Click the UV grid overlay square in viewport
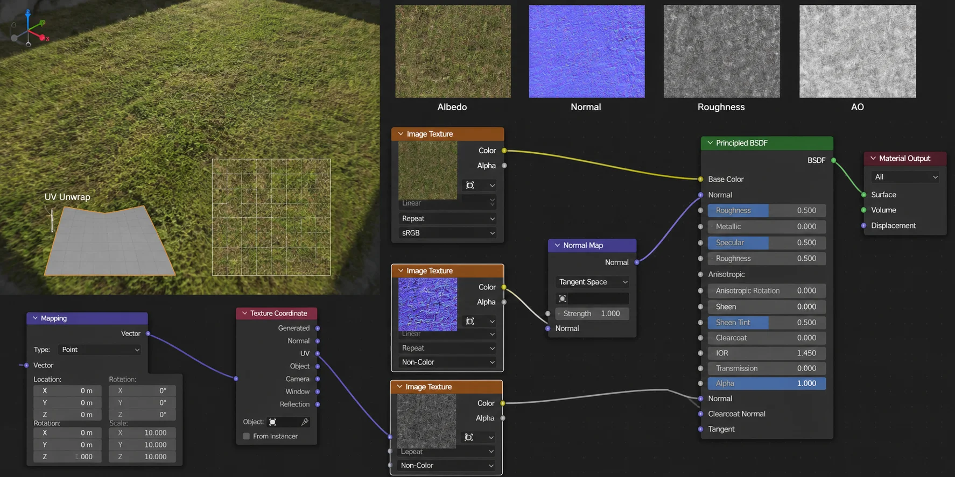Image resolution: width=955 pixels, height=477 pixels. tap(271, 217)
